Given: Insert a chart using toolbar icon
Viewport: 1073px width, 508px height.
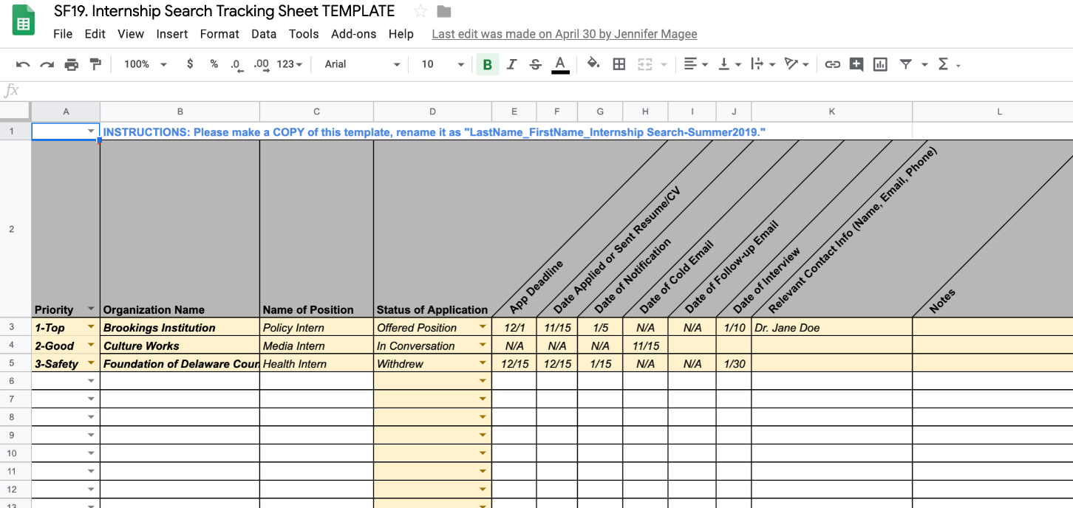Looking at the screenshot, I should [880, 64].
